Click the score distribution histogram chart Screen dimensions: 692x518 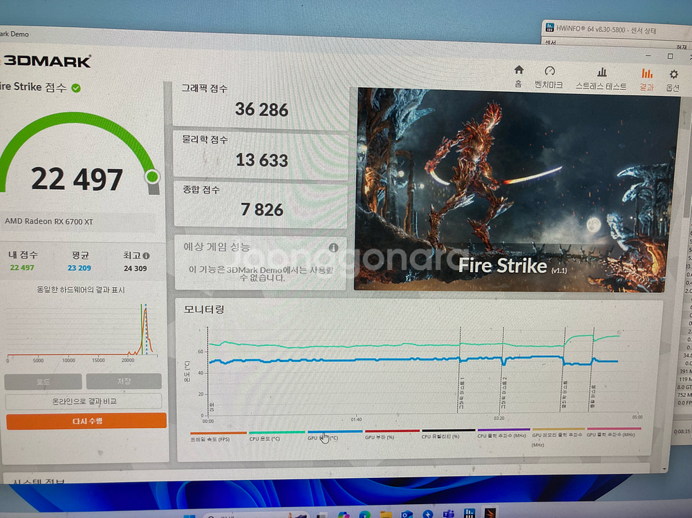(x=81, y=332)
